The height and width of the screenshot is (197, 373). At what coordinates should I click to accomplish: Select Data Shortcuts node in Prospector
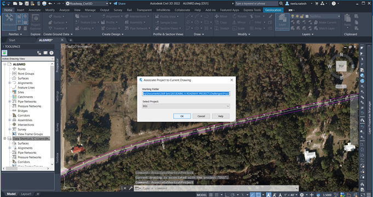tap(31, 139)
